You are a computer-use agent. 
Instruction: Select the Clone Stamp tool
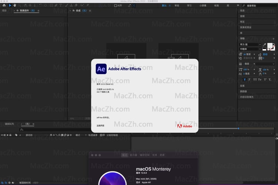[x=71, y=6]
